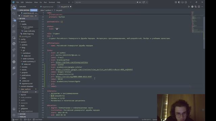The height and width of the screenshot is (121, 216).
Task: Click the data breadcrumb segment
Action: [x=42, y=10]
